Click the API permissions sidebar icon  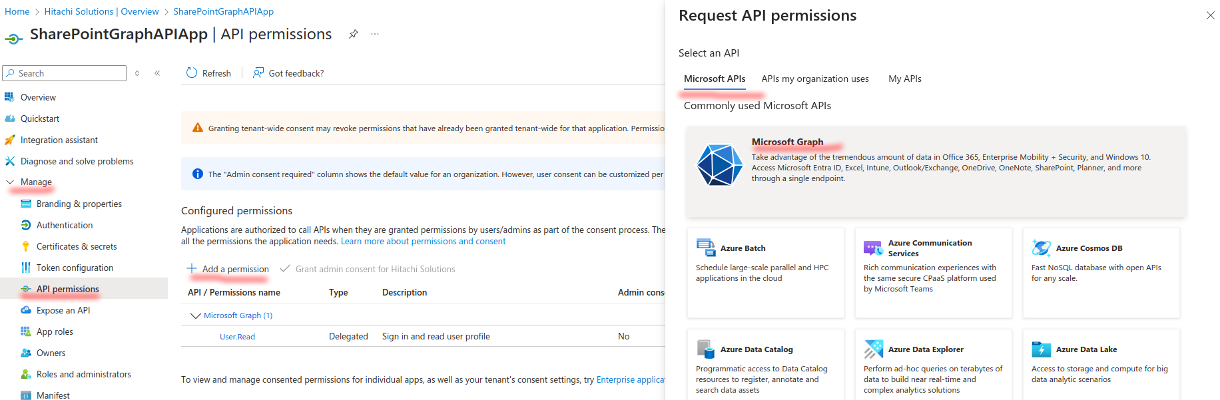(x=26, y=289)
